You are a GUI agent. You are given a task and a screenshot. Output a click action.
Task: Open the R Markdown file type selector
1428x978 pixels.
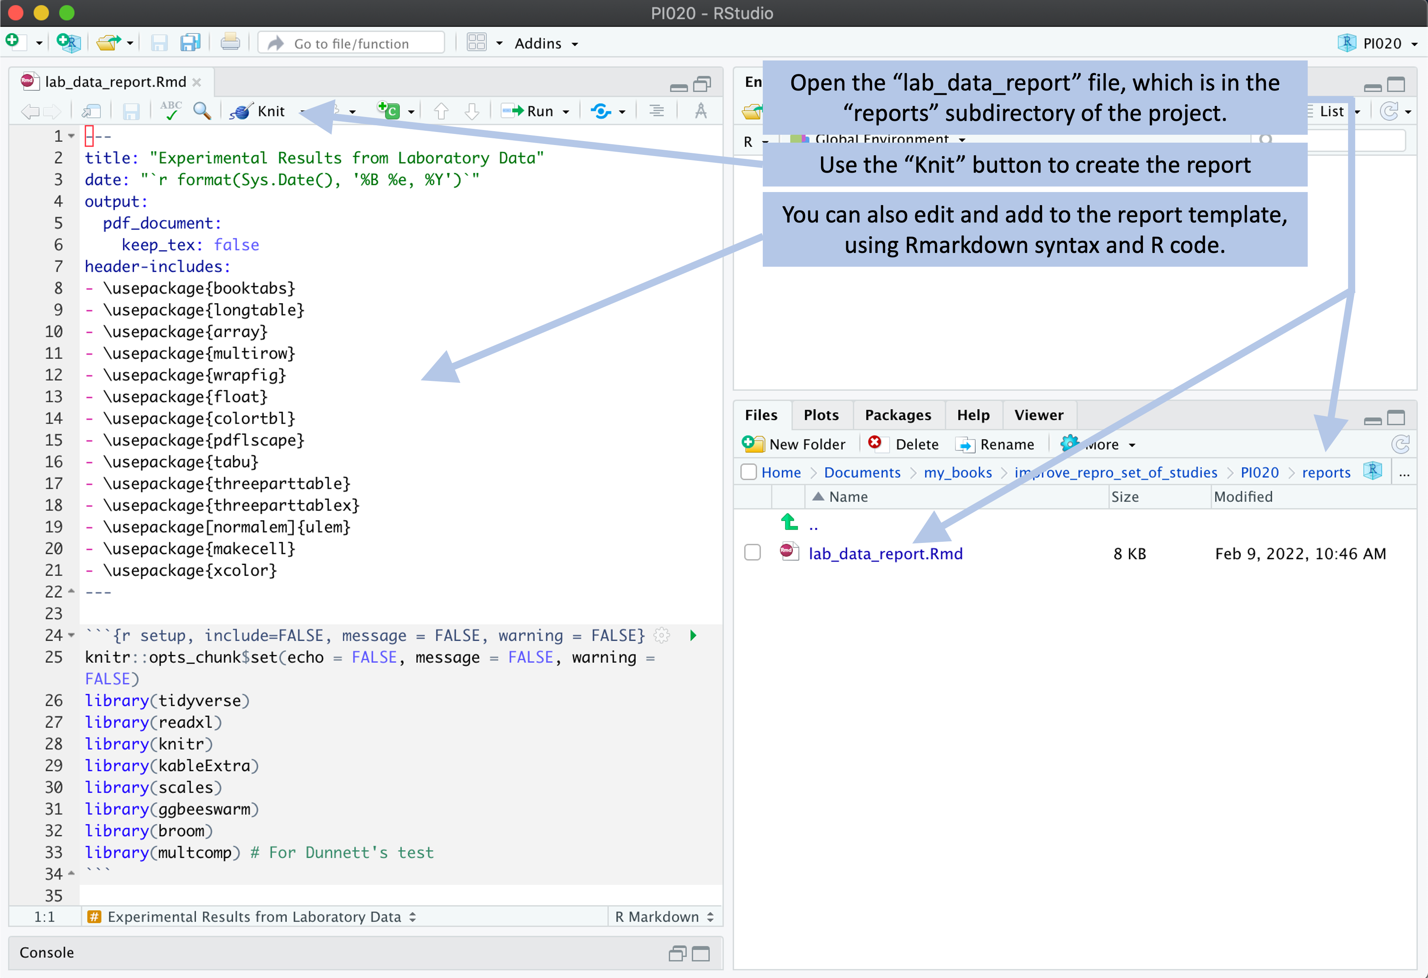(664, 917)
